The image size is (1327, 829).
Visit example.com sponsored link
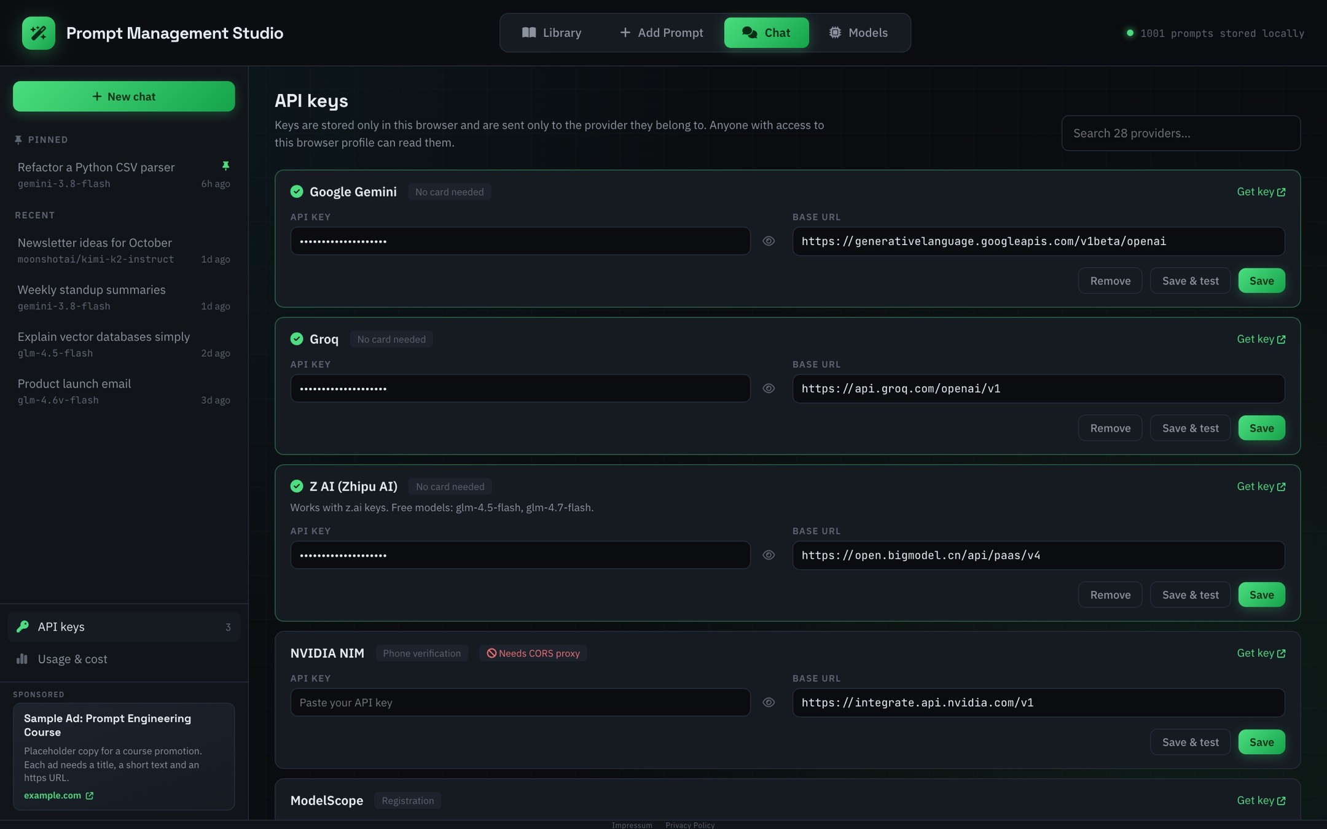pyautogui.click(x=58, y=795)
